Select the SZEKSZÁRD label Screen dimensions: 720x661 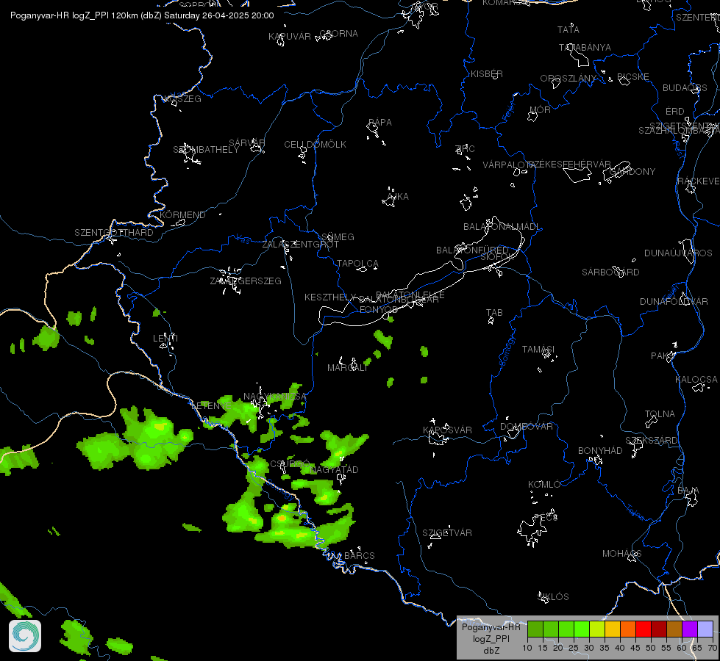click(651, 441)
